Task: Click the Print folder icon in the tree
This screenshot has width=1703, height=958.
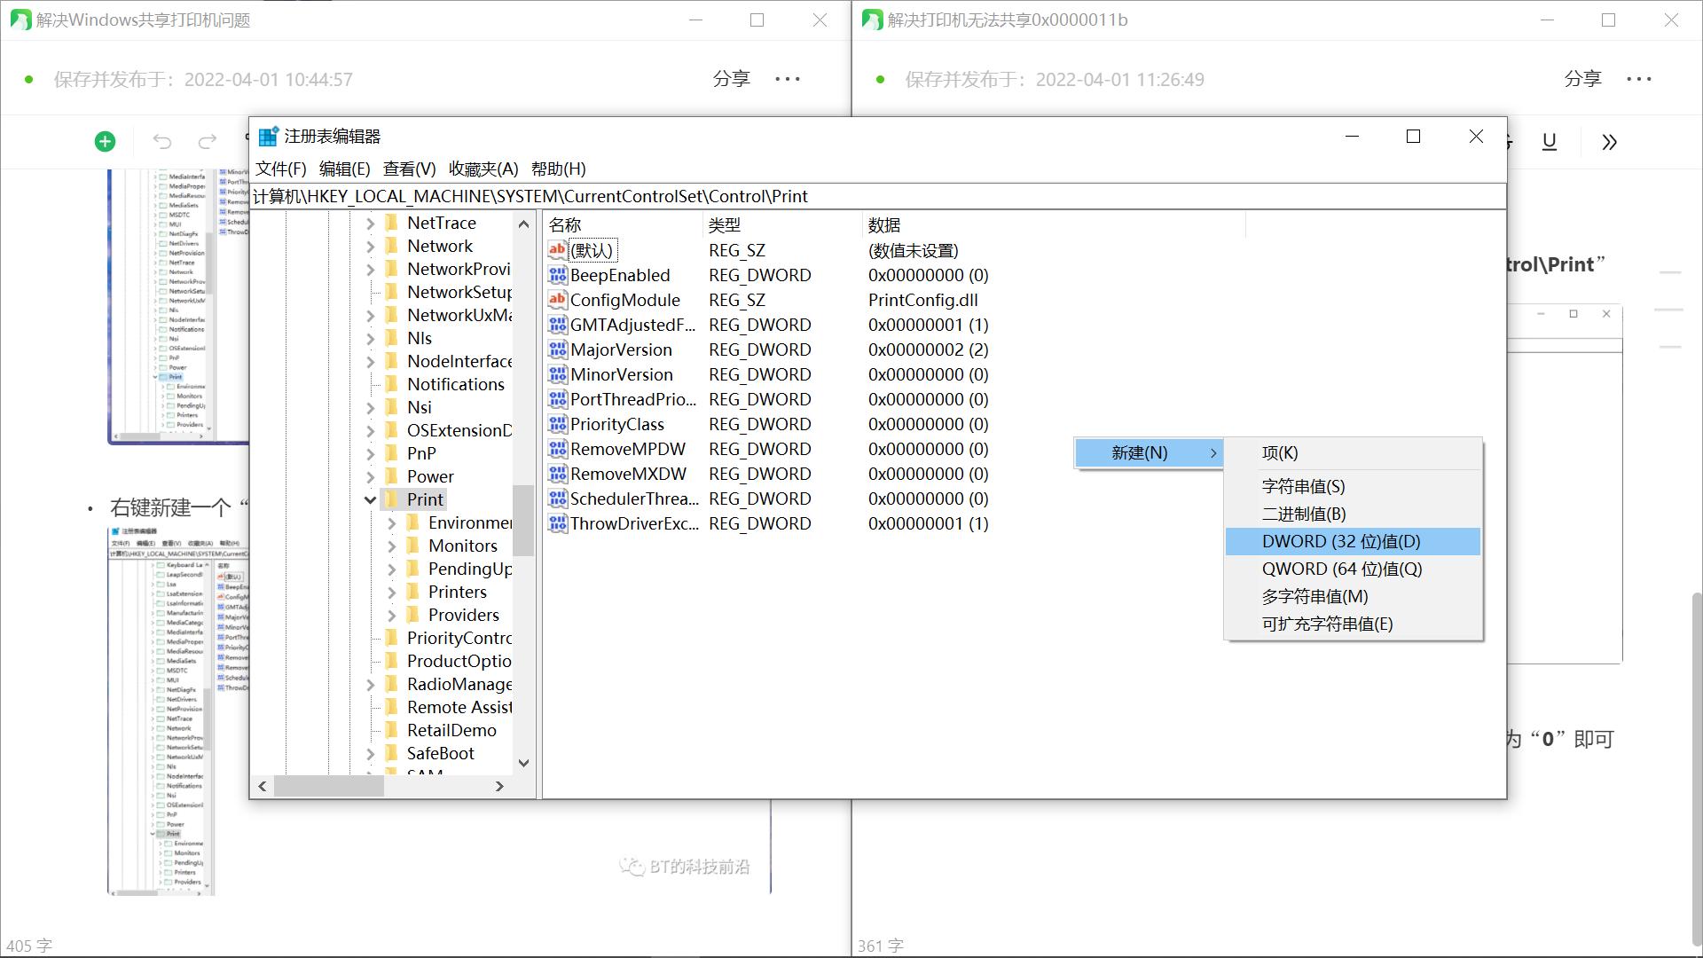Action: (x=392, y=499)
